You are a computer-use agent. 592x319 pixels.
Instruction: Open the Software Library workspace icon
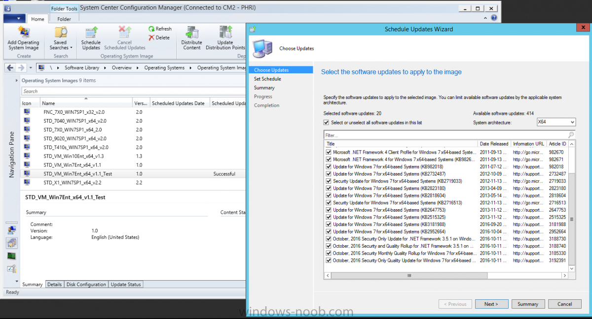pos(12,243)
